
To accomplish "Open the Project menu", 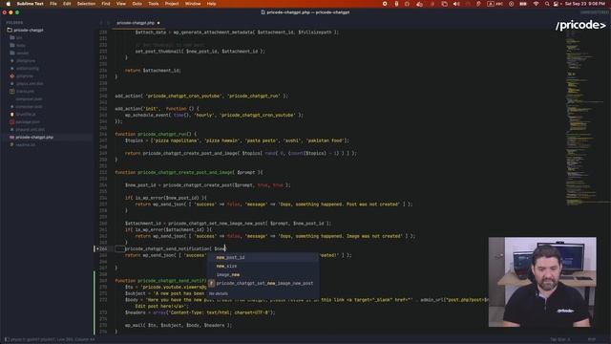I will (x=172, y=4).
